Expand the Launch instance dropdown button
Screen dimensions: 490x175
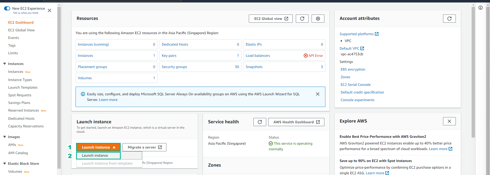coord(98,147)
